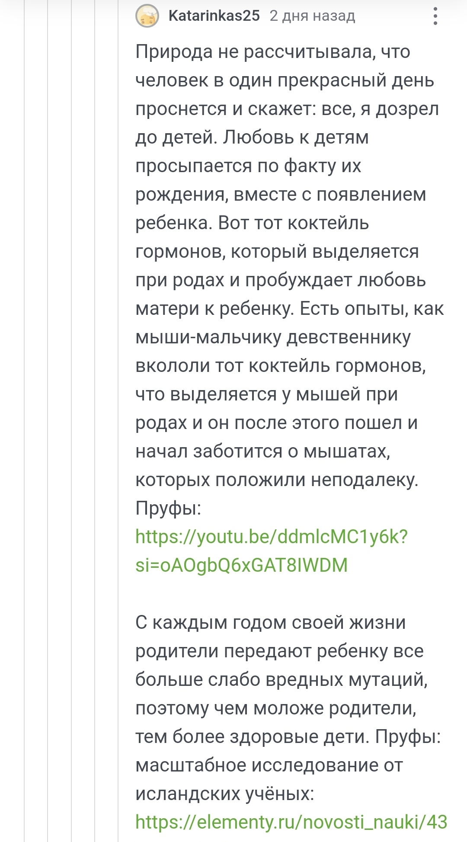Image resolution: width=467 pixels, height=842 pixels.
Task: Tap Katarinkas25's avatar picture
Action: point(147,16)
